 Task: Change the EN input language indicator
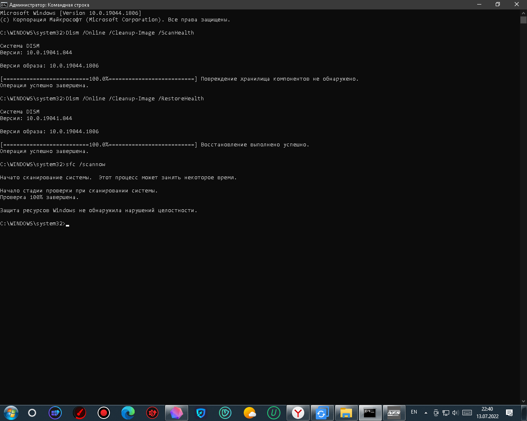414,412
